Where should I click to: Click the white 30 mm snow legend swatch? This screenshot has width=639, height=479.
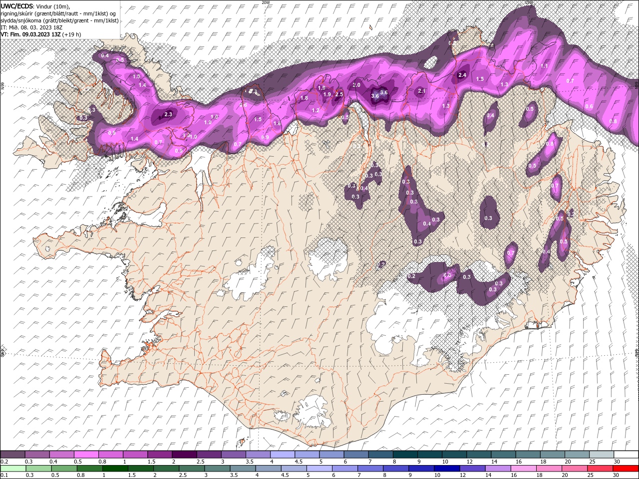[x=626, y=455]
